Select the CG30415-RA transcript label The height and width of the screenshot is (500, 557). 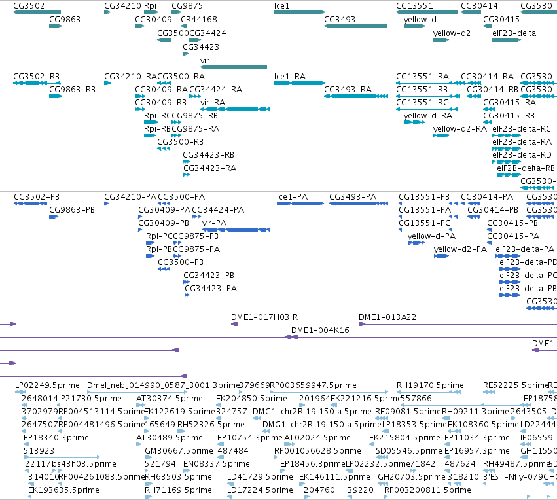(509, 103)
